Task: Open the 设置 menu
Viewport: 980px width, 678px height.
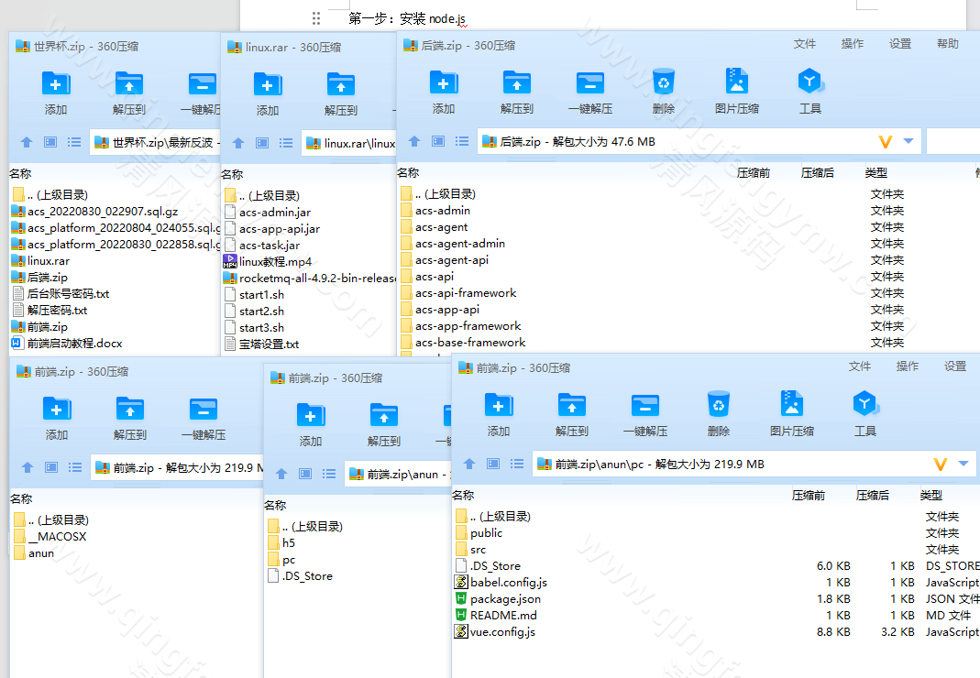Action: coord(899,43)
